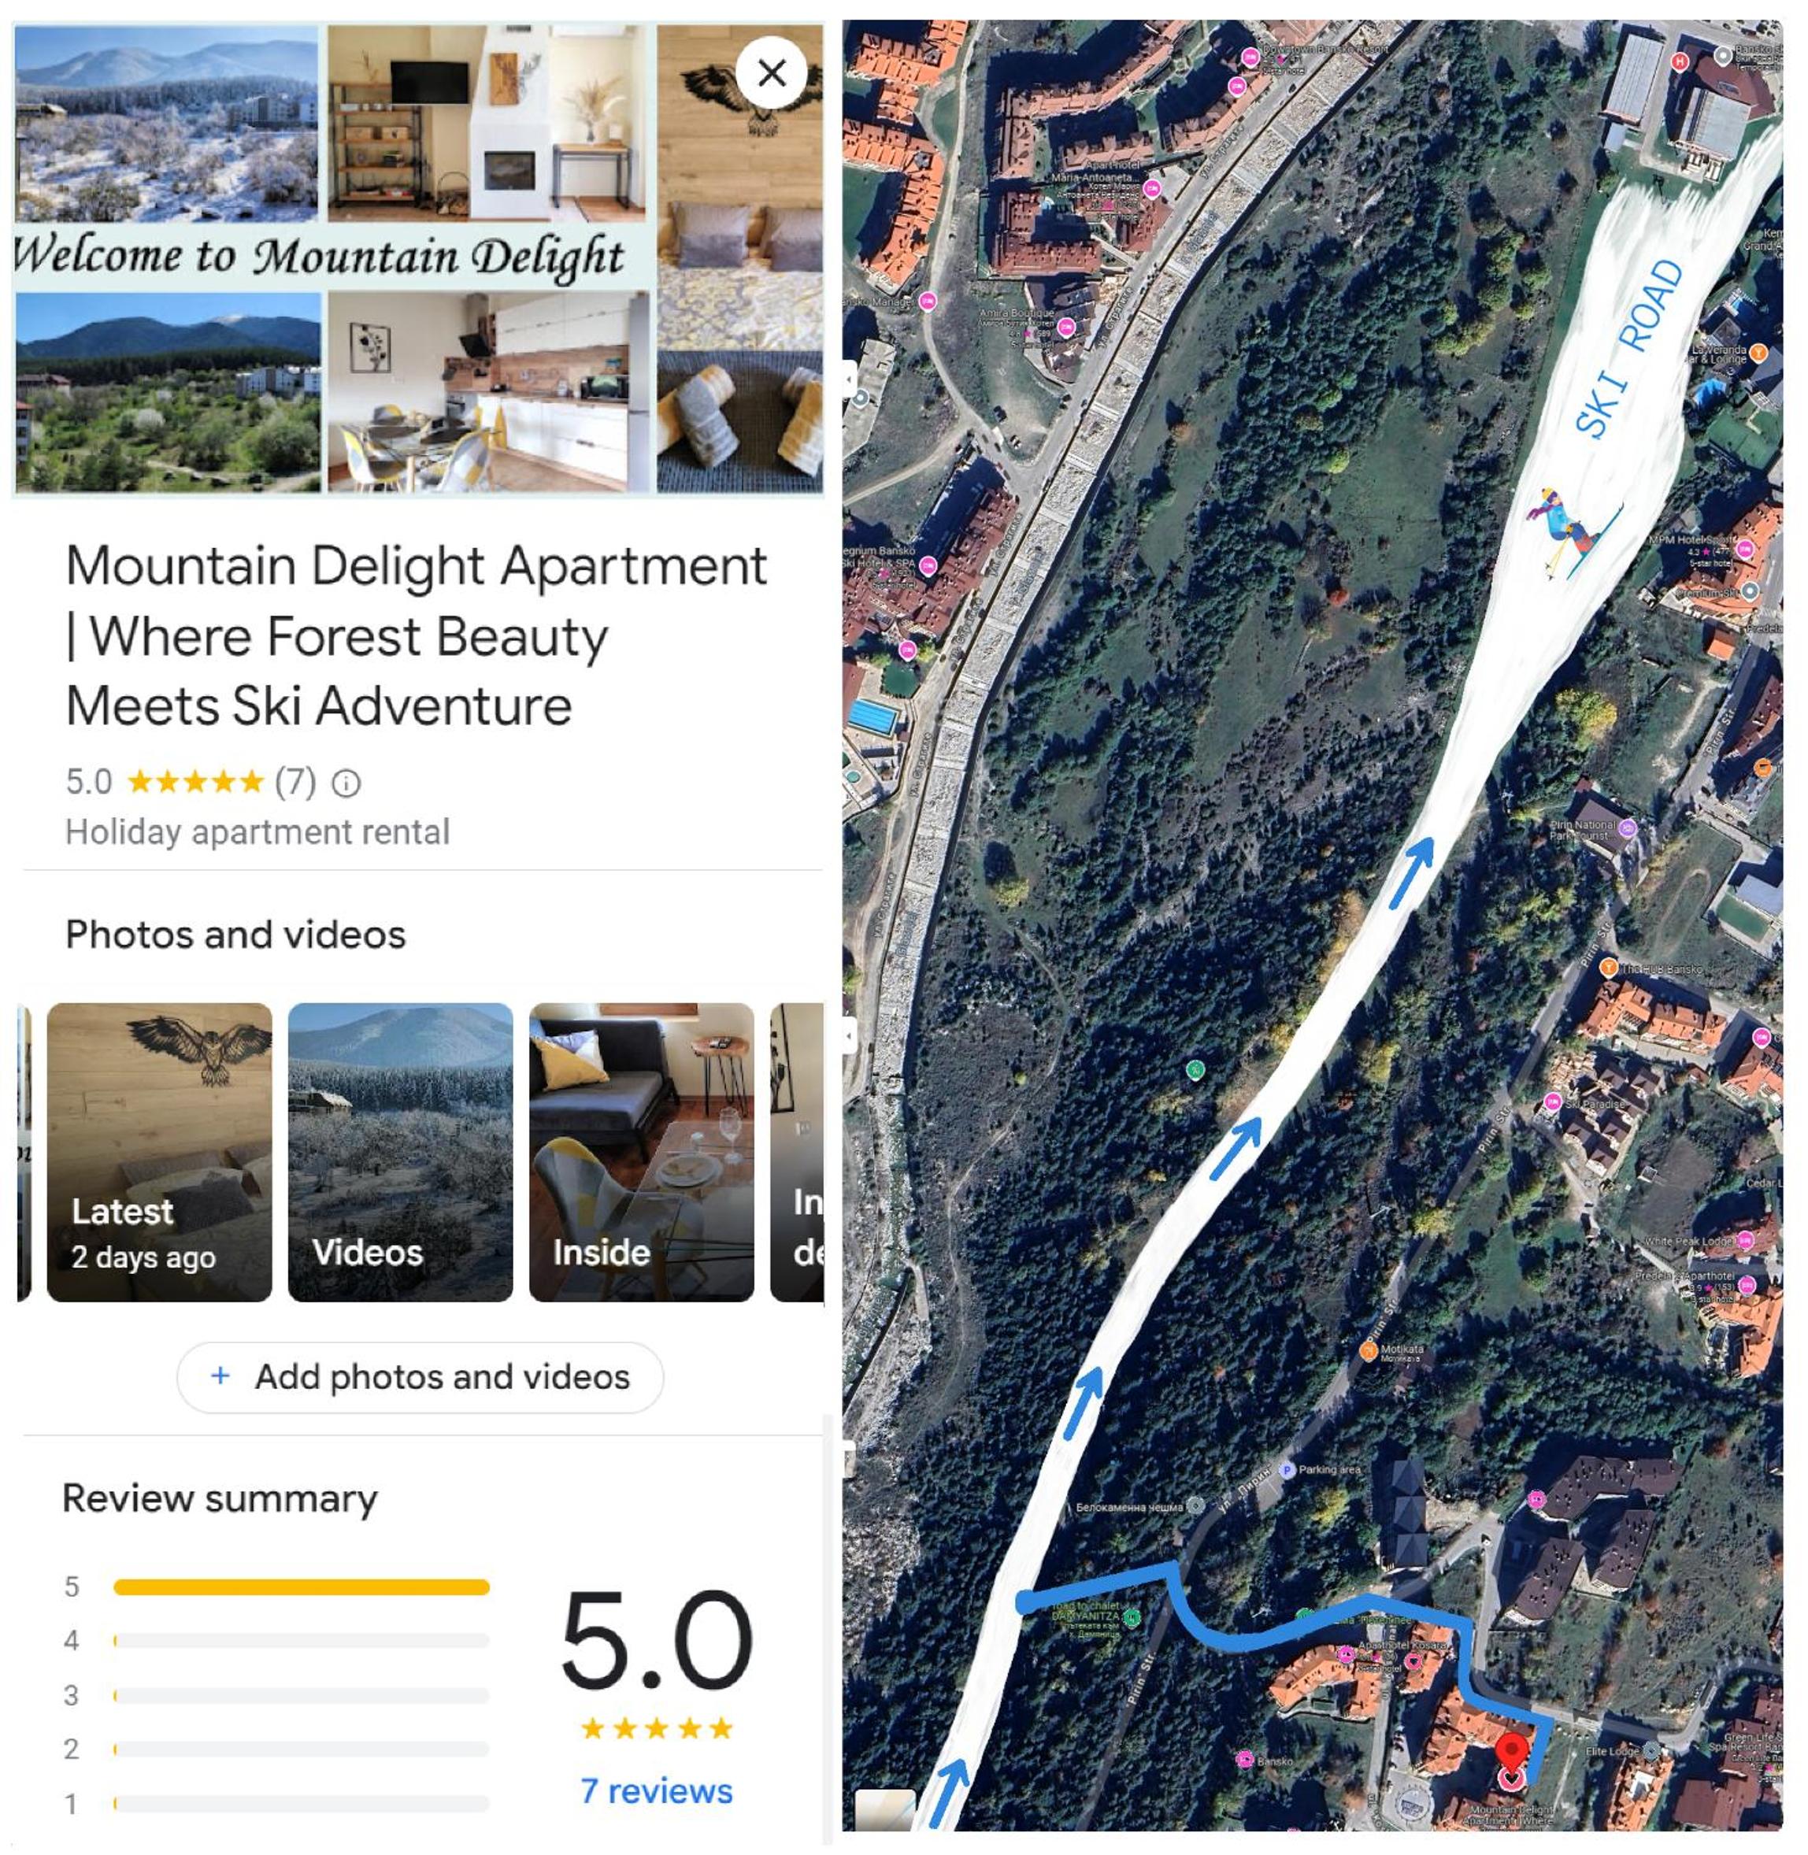Click the Premium Ski gray marker
Image resolution: width=1808 pixels, height=1855 pixels.
(1749, 591)
